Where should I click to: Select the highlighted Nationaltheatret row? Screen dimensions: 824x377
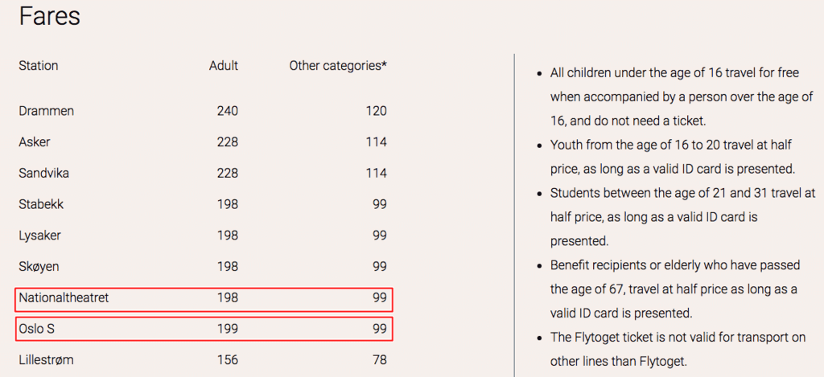click(x=204, y=299)
